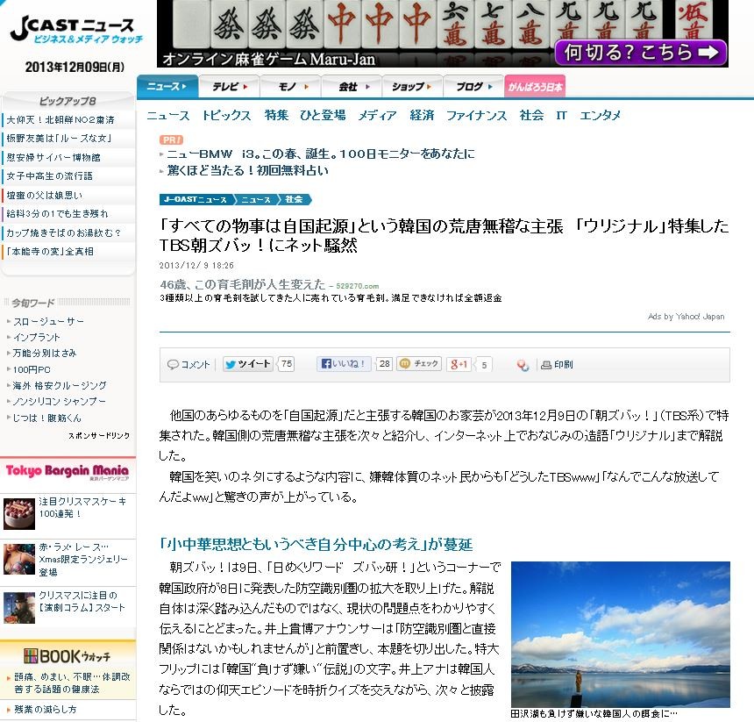Image resolution: width=754 pixels, height=722 pixels.
Task: Open the 演劇コラム thumbnail image
Action: 18,608
